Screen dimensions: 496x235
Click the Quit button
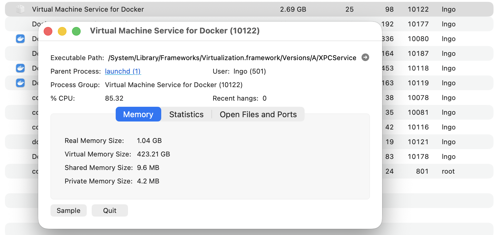click(x=110, y=210)
